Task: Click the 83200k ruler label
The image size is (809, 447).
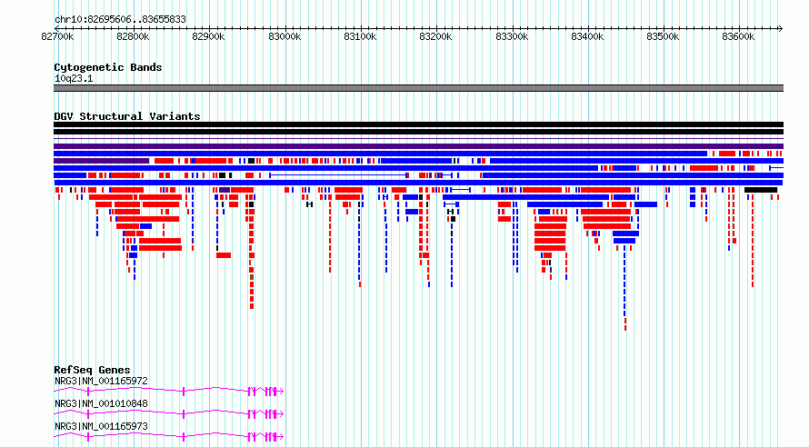Action: click(x=435, y=37)
